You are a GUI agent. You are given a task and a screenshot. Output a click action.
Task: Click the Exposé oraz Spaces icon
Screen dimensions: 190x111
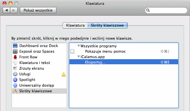click(15, 52)
